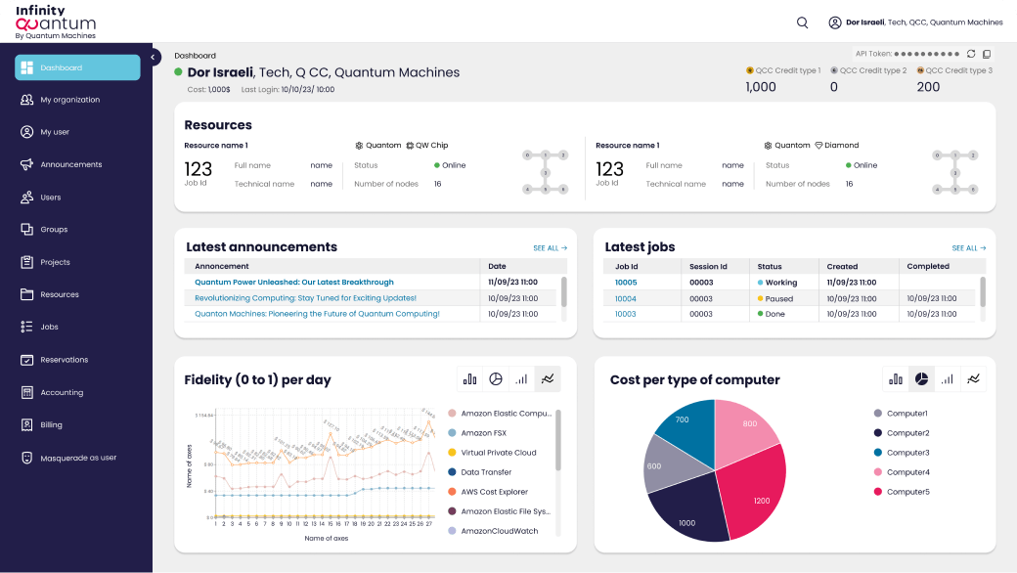This screenshot has height=573, width=1017.
Task: Switch Fidelity chart to bar chart view
Action: pos(470,378)
